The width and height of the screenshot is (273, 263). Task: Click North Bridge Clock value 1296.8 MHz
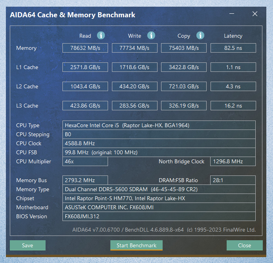[x=233, y=161]
